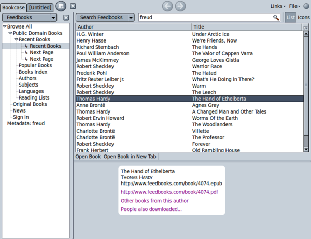Click Open Book in New Tab

130,157
